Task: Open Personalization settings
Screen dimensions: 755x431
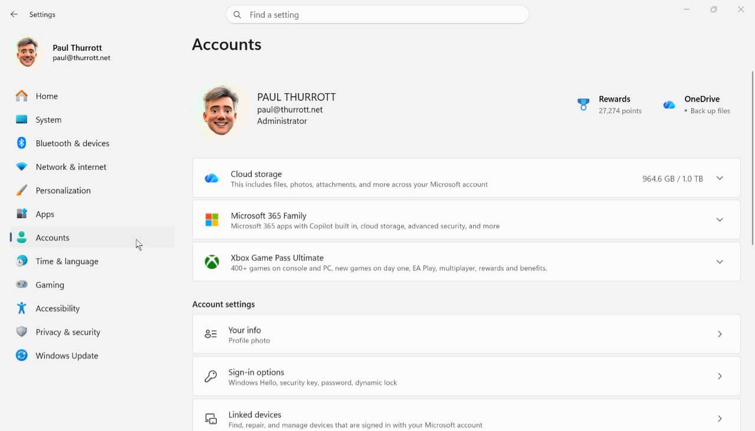Action: pyautogui.click(x=93, y=190)
